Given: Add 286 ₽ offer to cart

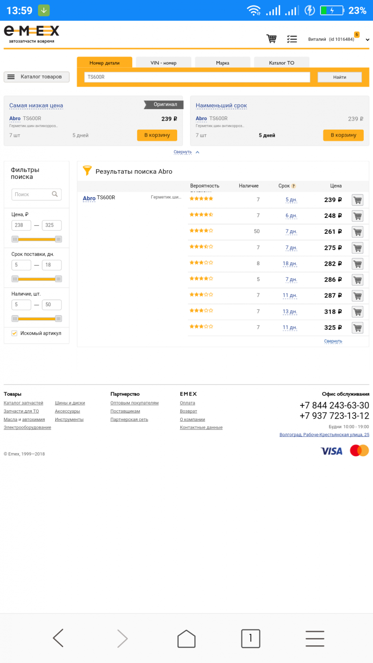Looking at the screenshot, I should pyautogui.click(x=358, y=280).
